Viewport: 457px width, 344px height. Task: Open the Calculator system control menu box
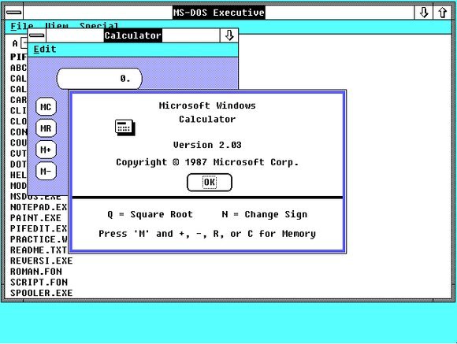[x=37, y=35]
